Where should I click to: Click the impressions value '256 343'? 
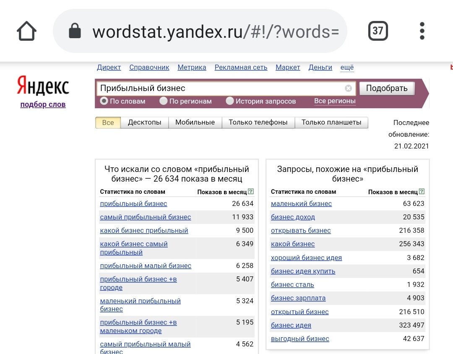pos(412,244)
